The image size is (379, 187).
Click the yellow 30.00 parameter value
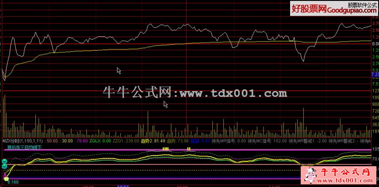click(x=67, y=141)
